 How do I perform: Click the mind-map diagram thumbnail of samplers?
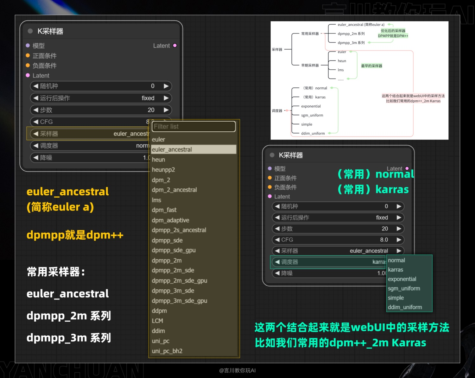[x=359, y=80]
